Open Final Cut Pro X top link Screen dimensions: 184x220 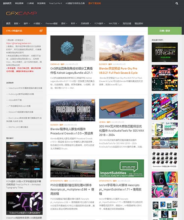pos(55,3)
